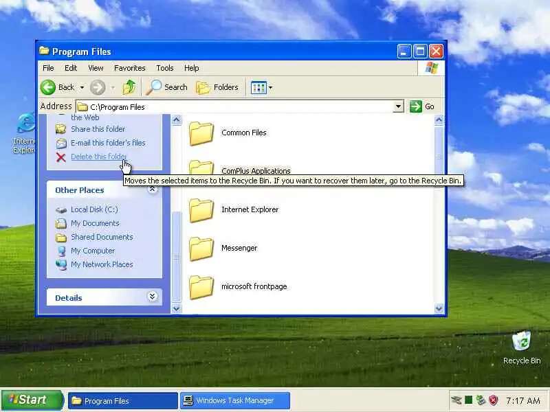The height and width of the screenshot is (412, 550).
Task: Select the Messenger folder icon
Action: tap(201, 249)
